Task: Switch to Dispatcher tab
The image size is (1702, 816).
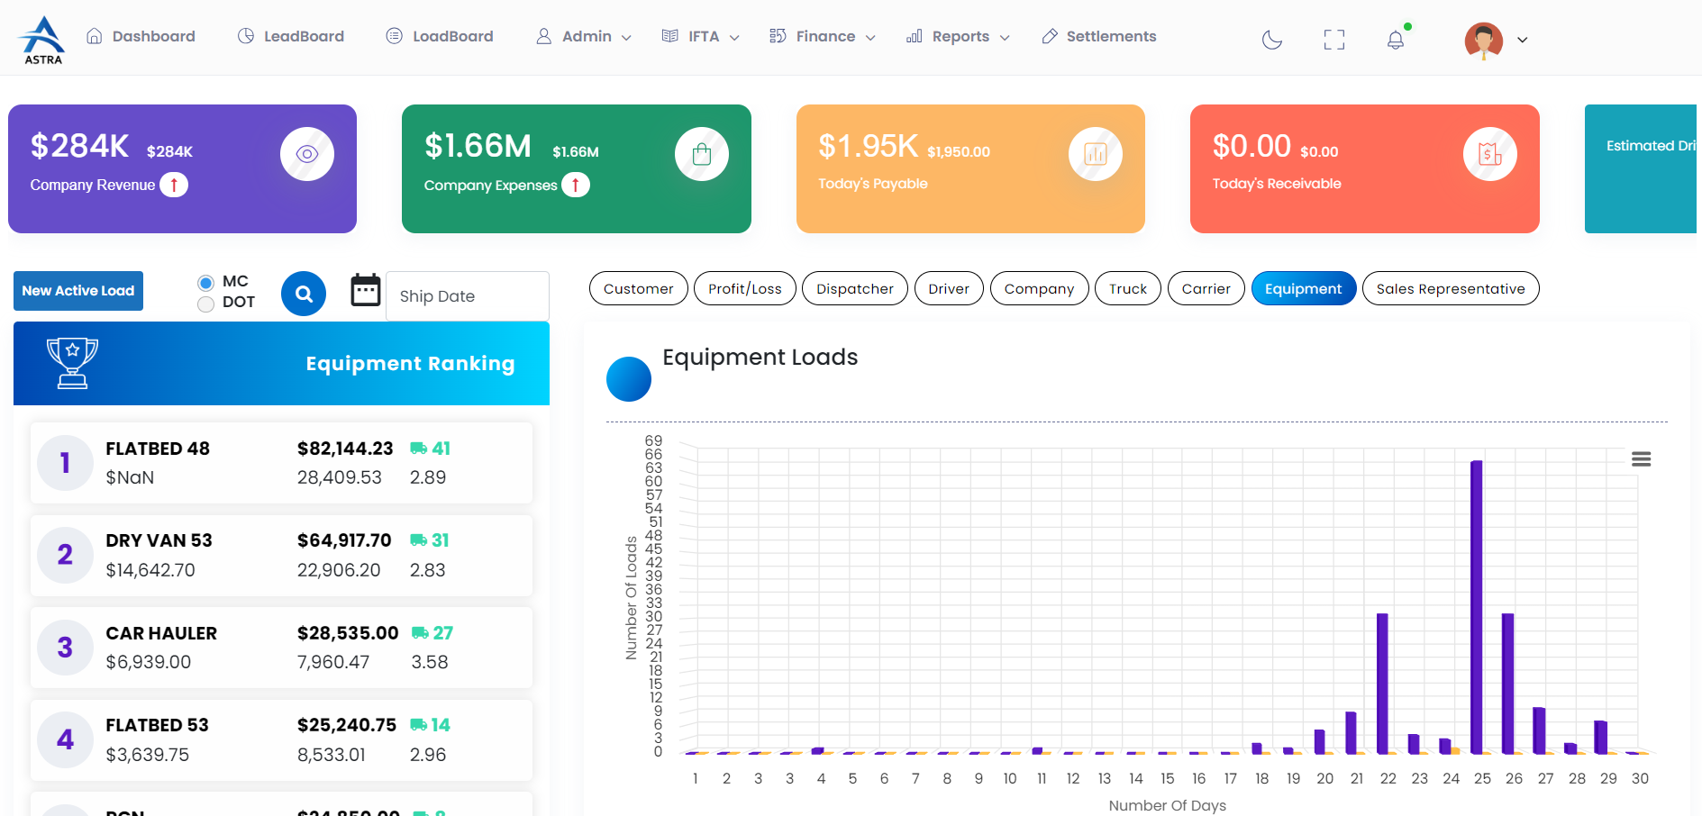Action: click(855, 288)
